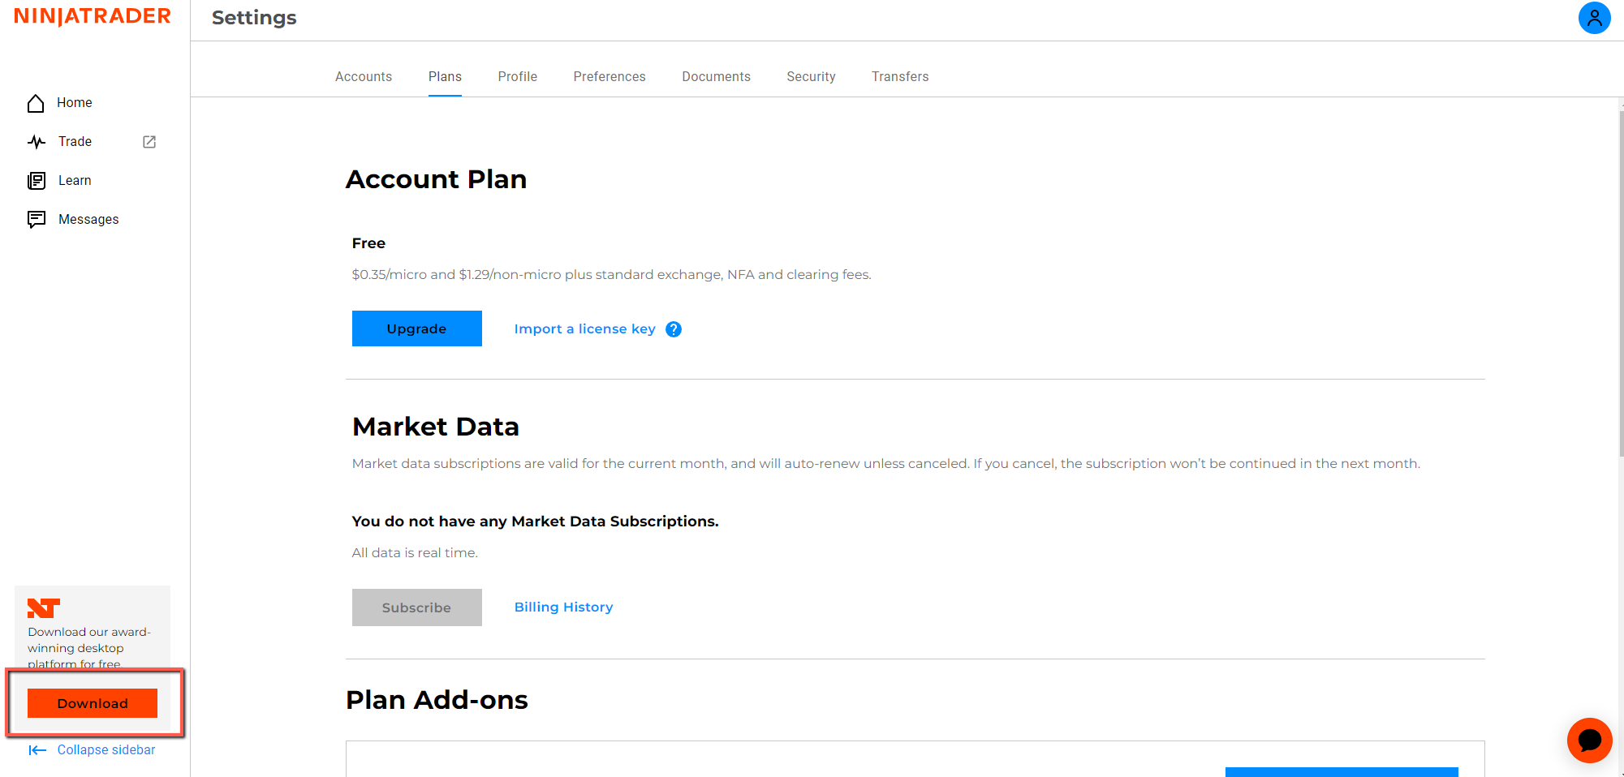1624x777 pixels.
Task: Click the NT desktop platform logo
Action: click(44, 608)
